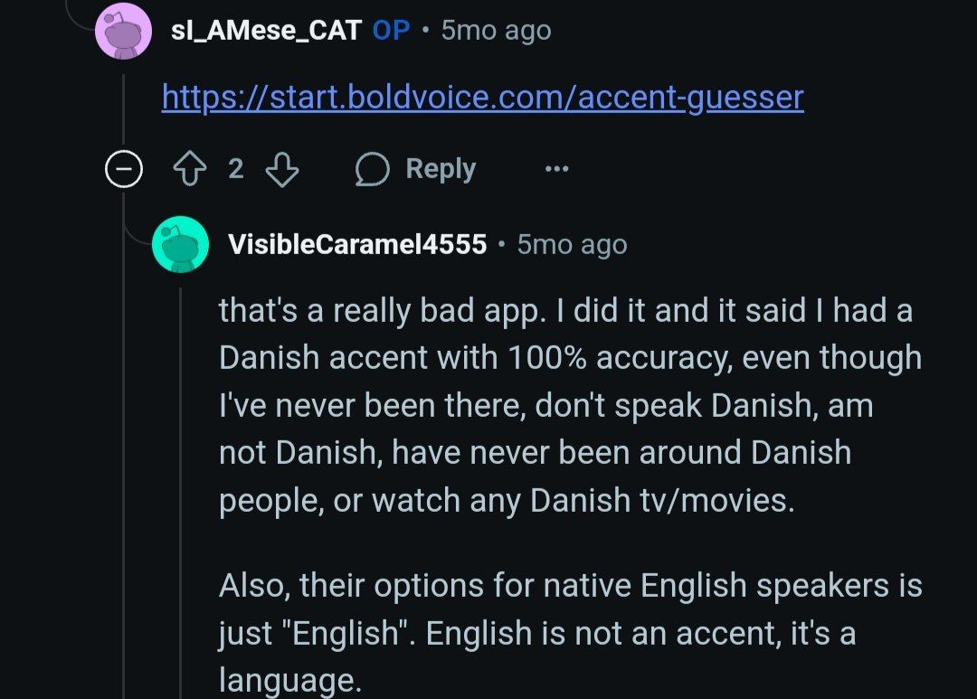Visit the sl_AMese_CAT username profile
977x699 pixels.
click(x=266, y=31)
